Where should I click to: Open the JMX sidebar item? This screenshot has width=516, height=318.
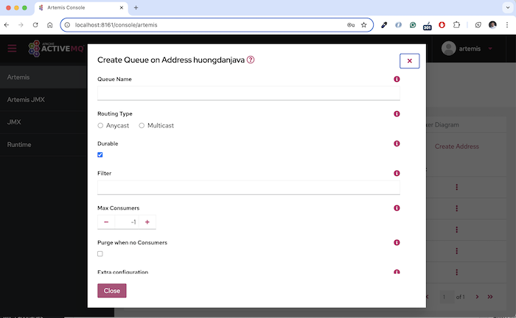pyautogui.click(x=43, y=122)
